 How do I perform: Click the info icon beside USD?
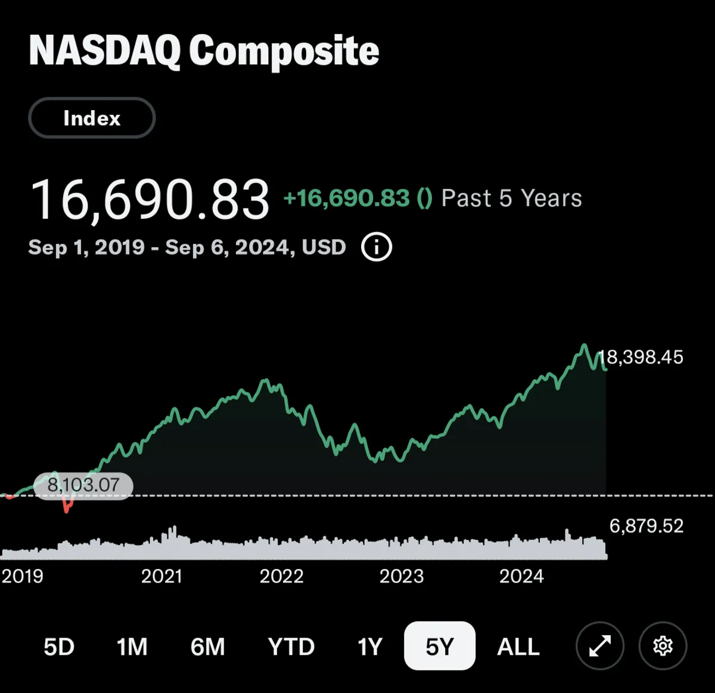click(x=377, y=247)
